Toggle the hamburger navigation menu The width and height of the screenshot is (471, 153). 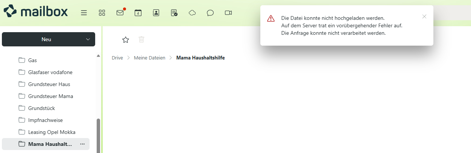click(84, 13)
